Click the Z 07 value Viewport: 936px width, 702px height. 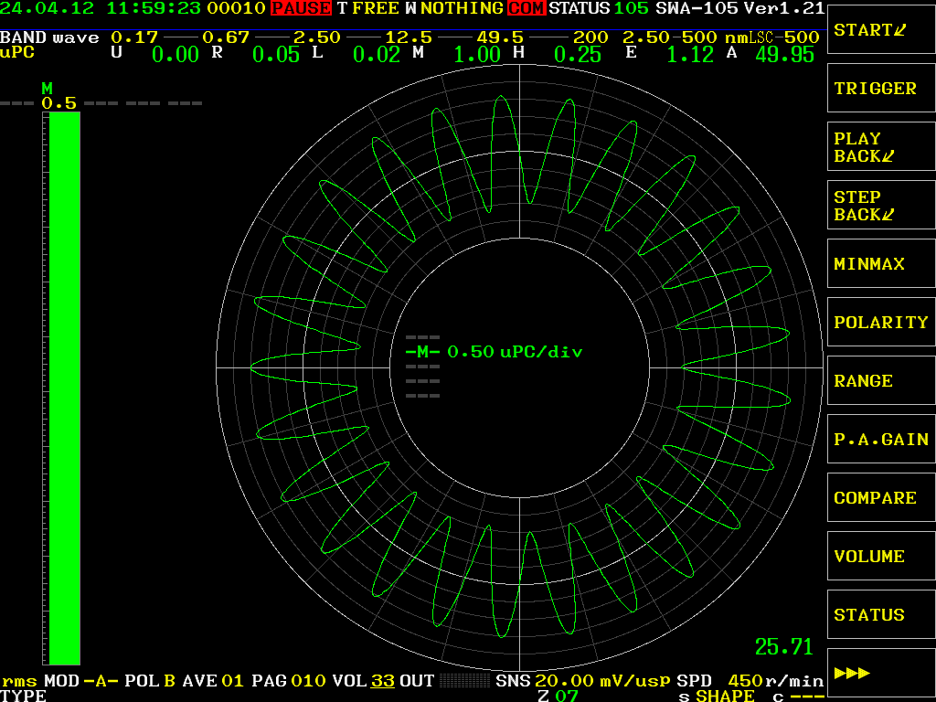point(558,696)
